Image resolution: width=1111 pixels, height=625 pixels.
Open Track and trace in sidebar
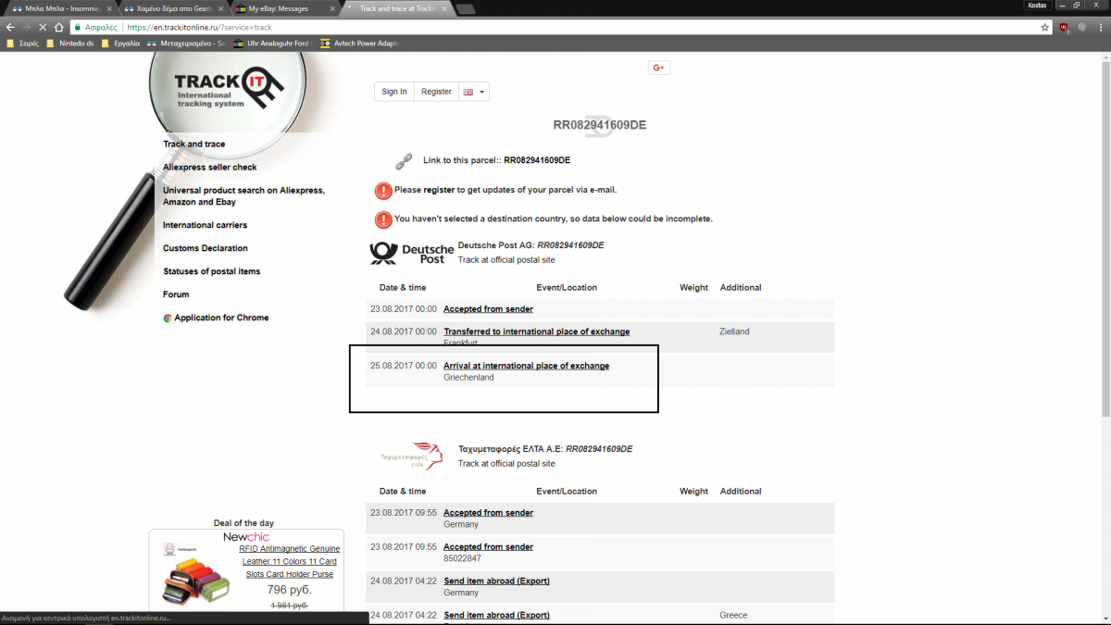[x=193, y=144]
